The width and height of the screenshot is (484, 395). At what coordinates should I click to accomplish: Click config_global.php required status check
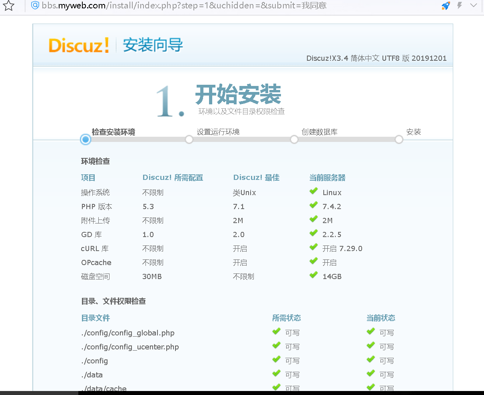[x=277, y=331]
